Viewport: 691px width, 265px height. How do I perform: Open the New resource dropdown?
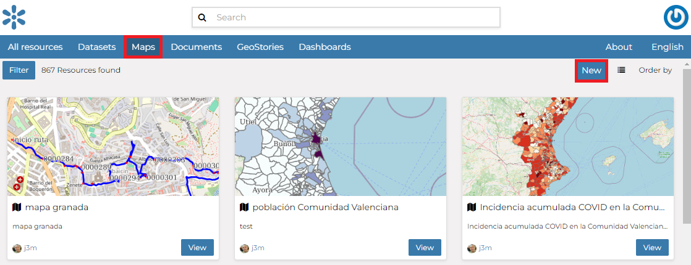tap(591, 70)
